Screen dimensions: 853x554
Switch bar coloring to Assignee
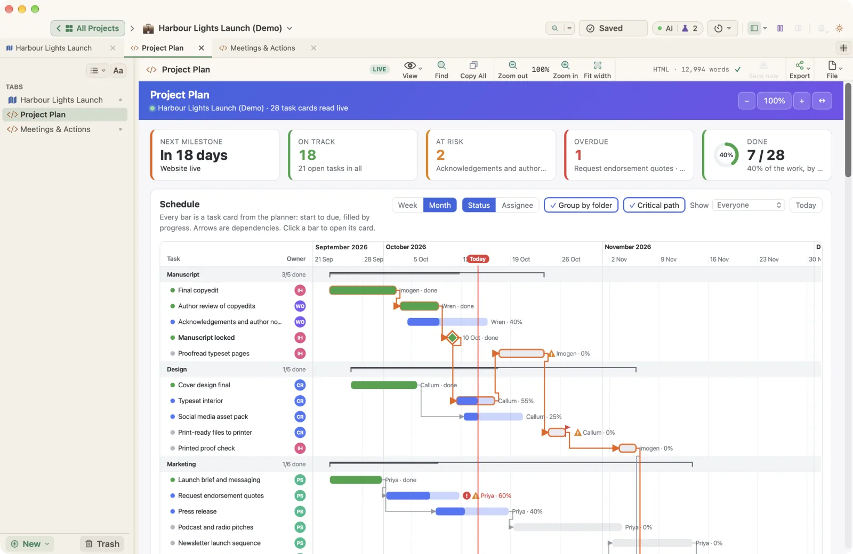click(x=517, y=205)
